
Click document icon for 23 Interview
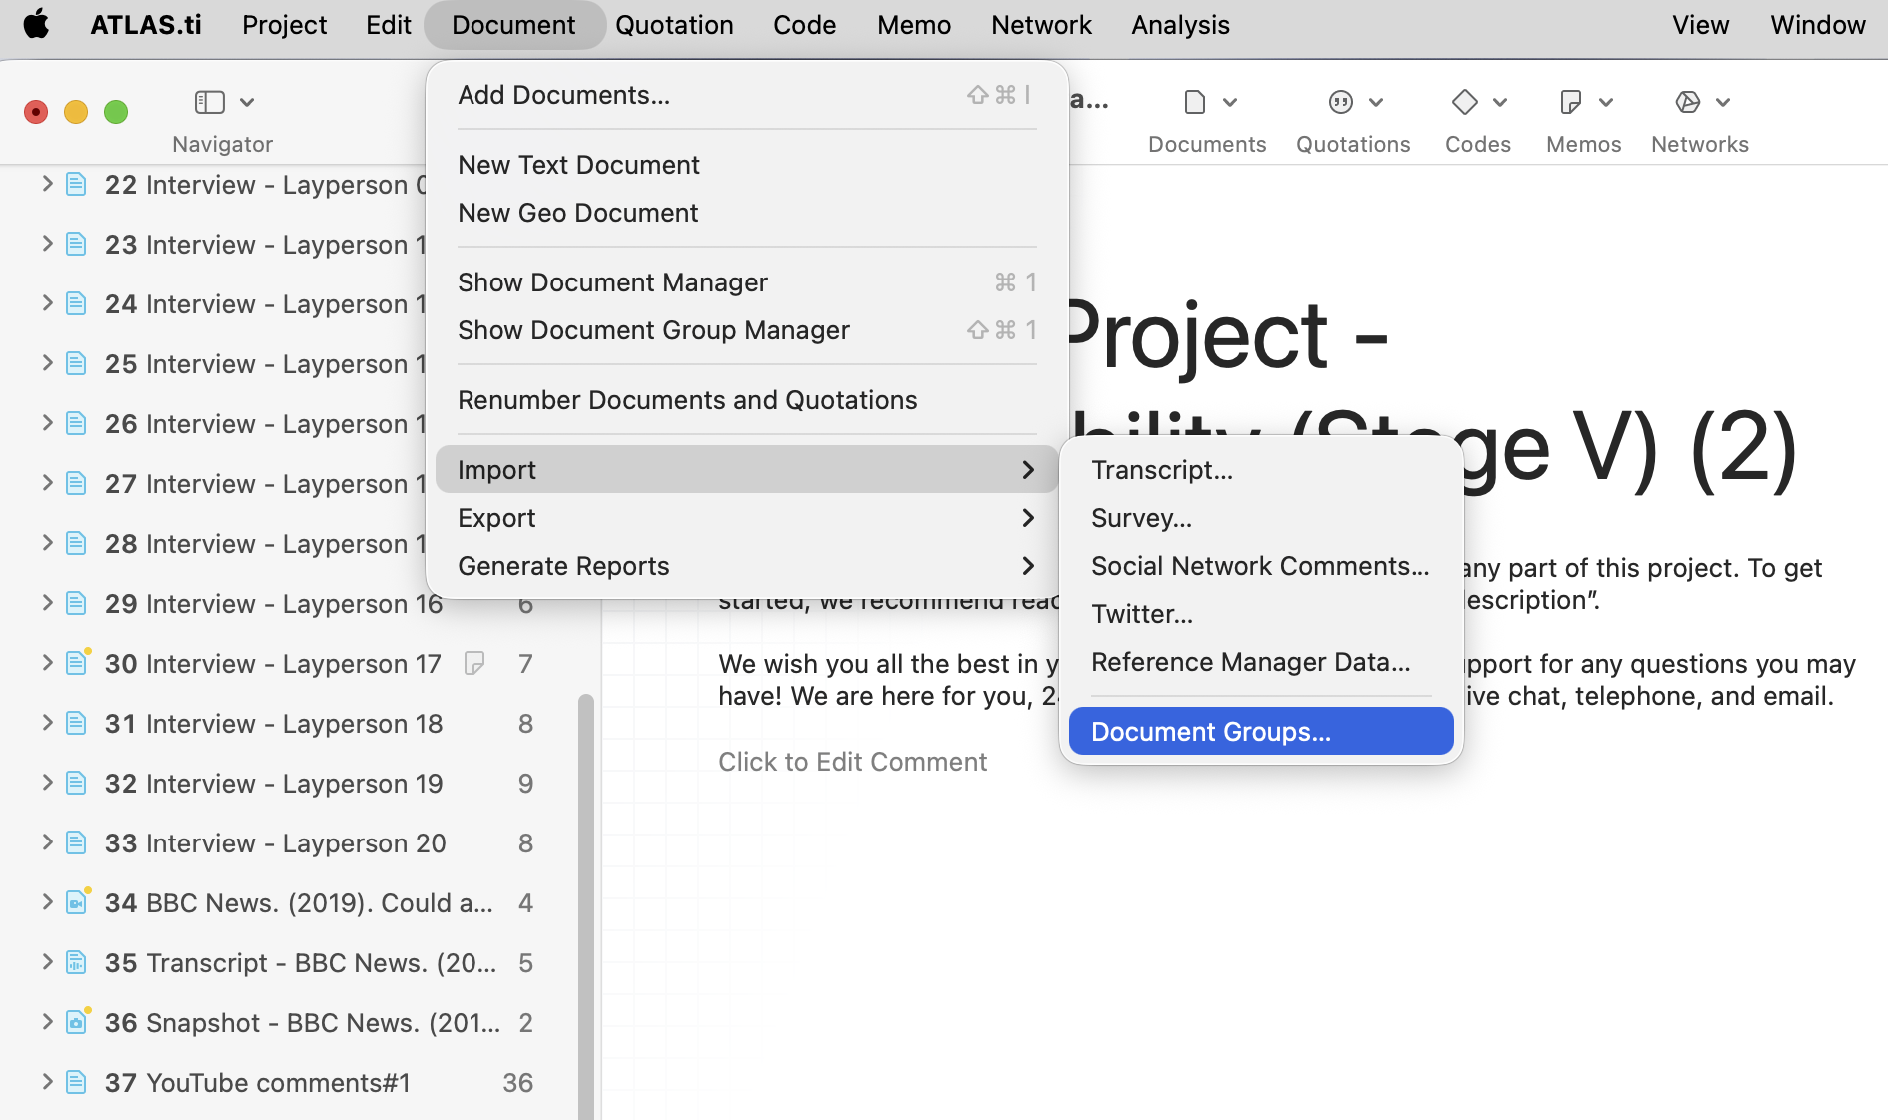click(76, 244)
